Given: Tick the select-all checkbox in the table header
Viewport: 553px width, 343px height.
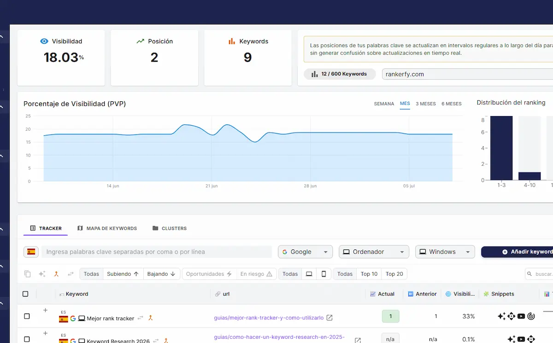Looking at the screenshot, I should pyautogui.click(x=25, y=294).
